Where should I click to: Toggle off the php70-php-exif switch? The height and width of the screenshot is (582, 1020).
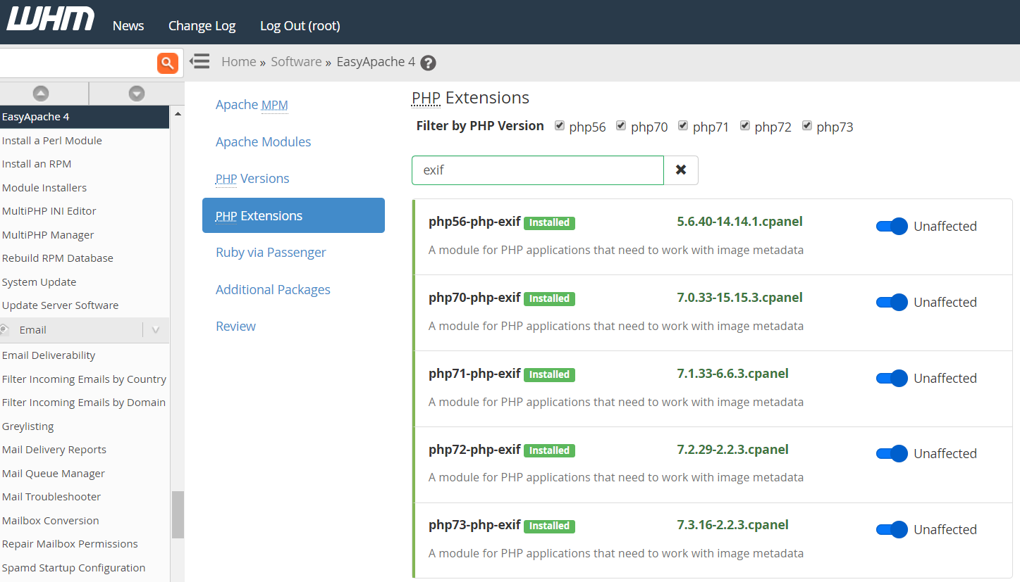pyautogui.click(x=892, y=302)
